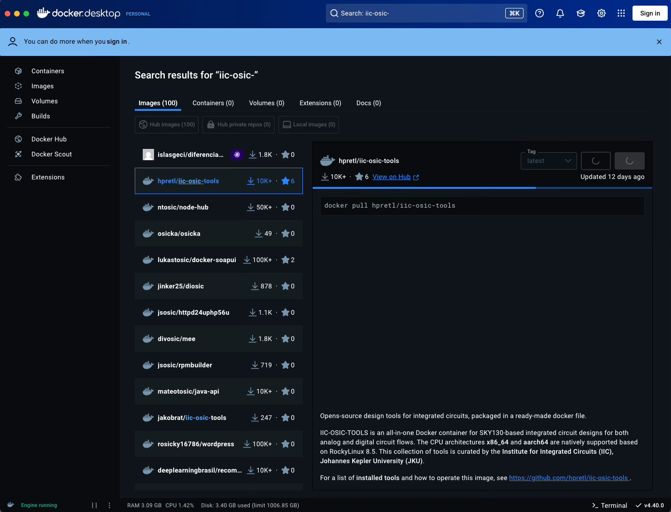Select the jakobrat/iic-osic-tools result
671x512 pixels.
coord(219,418)
